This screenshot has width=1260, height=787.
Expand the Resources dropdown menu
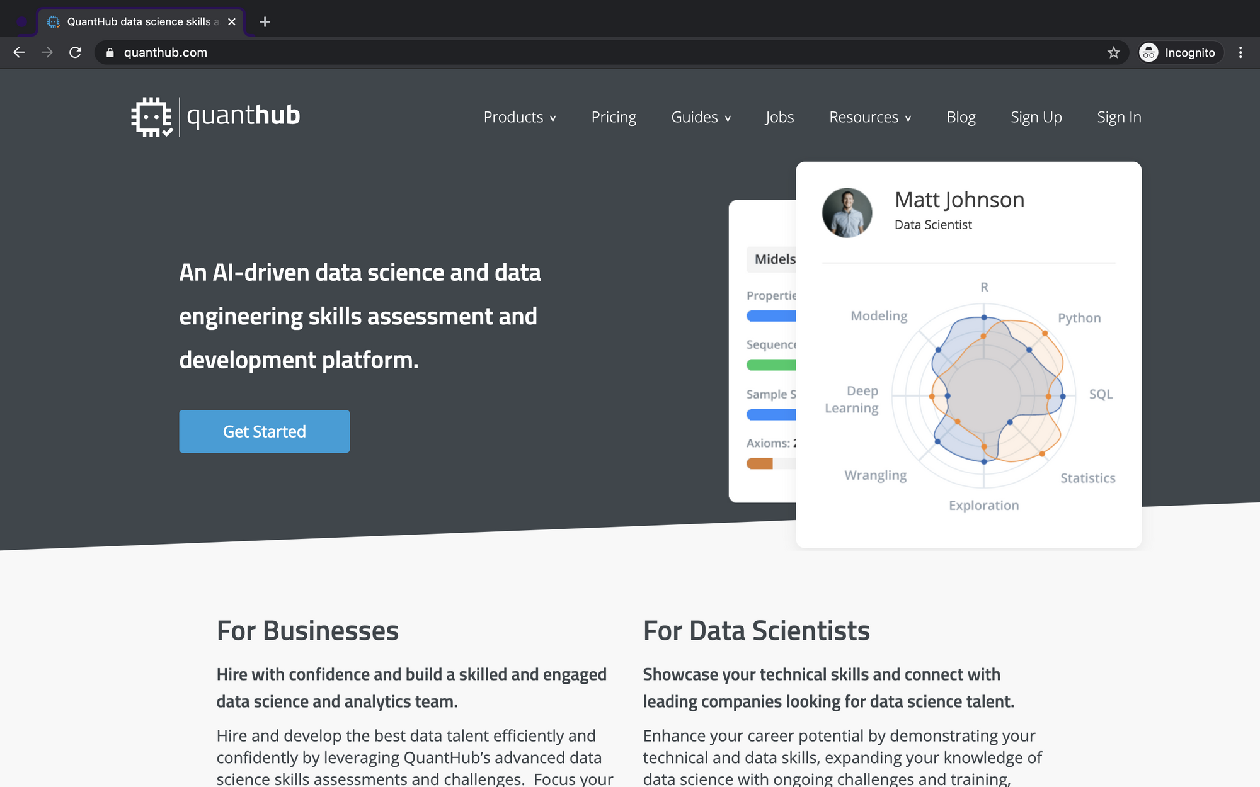(870, 117)
